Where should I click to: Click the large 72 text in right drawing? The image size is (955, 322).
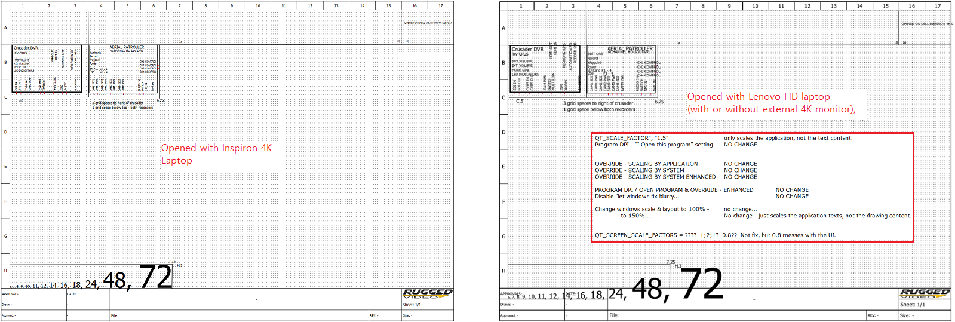tap(701, 284)
